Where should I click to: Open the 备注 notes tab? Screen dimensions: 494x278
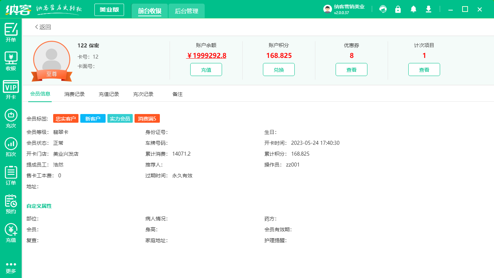pos(177,94)
